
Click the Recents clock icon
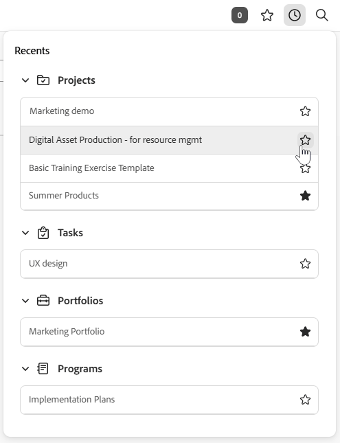(294, 15)
